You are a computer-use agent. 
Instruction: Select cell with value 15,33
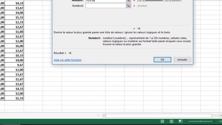[x=14, y=17]
